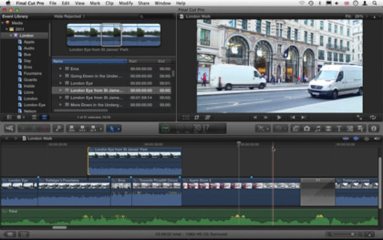Open the Mark menu
The height and width of the screenshot is (240, 383).
[x=95, y=3]
